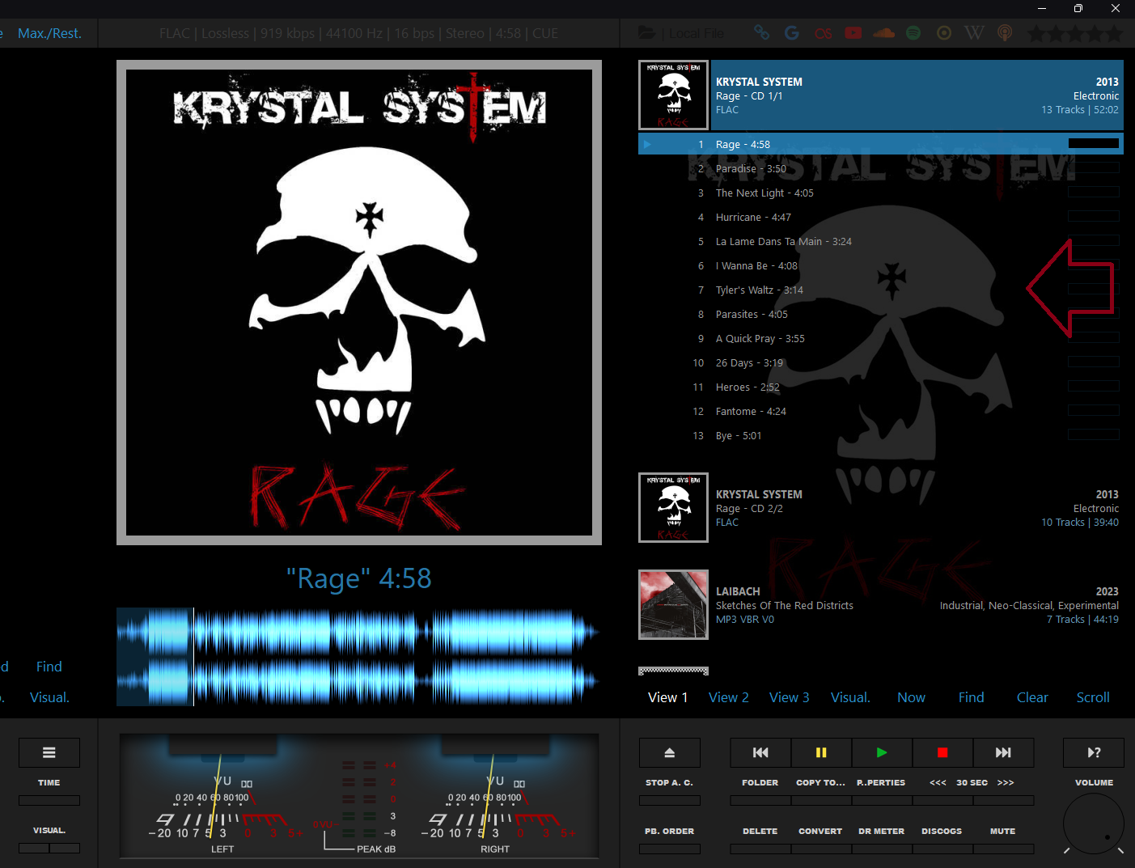Click the Wikipedia W icon
This screenshot has height=868, width=1135.
(x=974, y=33)
